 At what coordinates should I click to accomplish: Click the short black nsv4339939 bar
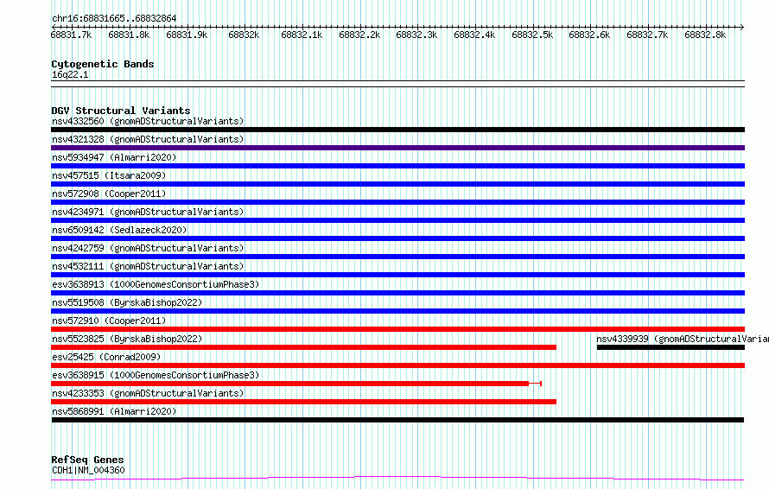point(670,347)
